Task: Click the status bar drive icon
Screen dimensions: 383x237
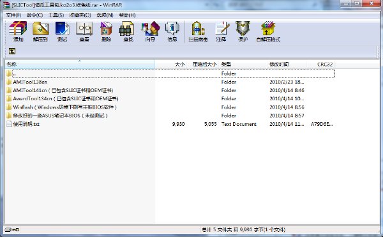Action: [x=8, y=230]
